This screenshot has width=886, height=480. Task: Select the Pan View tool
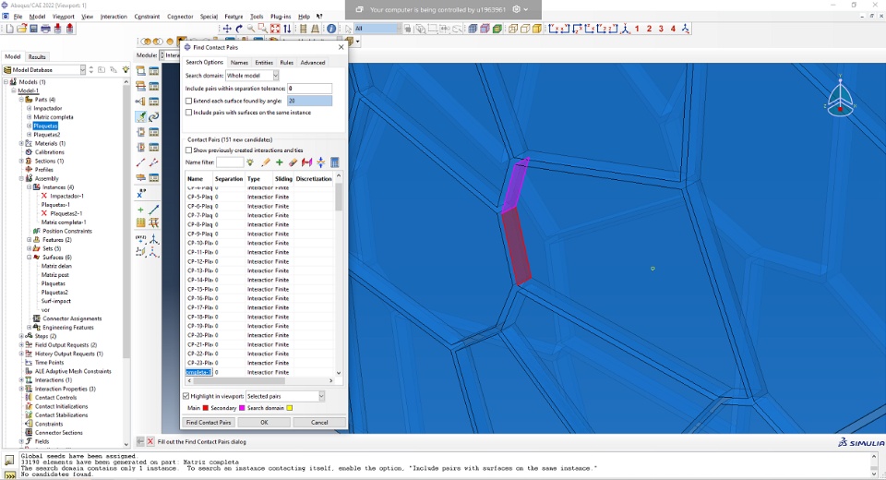227,29
